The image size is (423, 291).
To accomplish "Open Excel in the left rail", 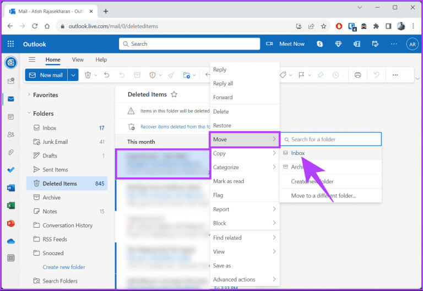I will pos(11,206).
